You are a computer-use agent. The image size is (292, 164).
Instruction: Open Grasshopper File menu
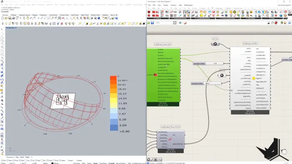pos(149,5)
